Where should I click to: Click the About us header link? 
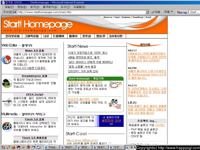pos(108,17)
